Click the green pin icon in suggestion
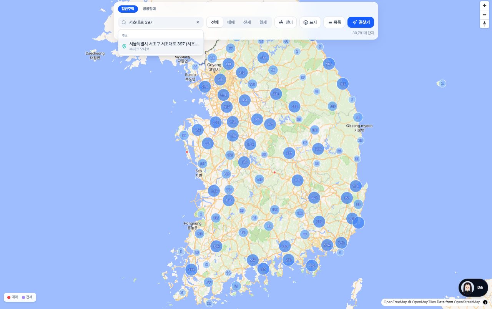492x309 pixels. click(x=124, y=46)
